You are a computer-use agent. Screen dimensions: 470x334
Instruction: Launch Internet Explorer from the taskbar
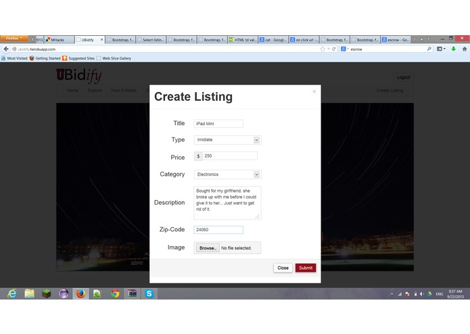(x=12, y=293)
